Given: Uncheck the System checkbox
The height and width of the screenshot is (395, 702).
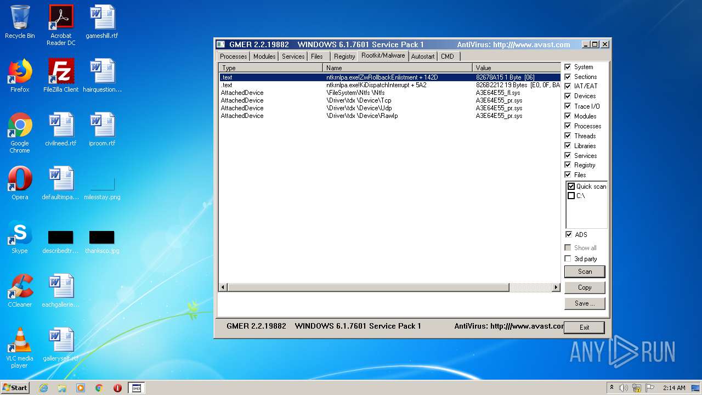Looking at the screenshot, I should click(568, 67).
